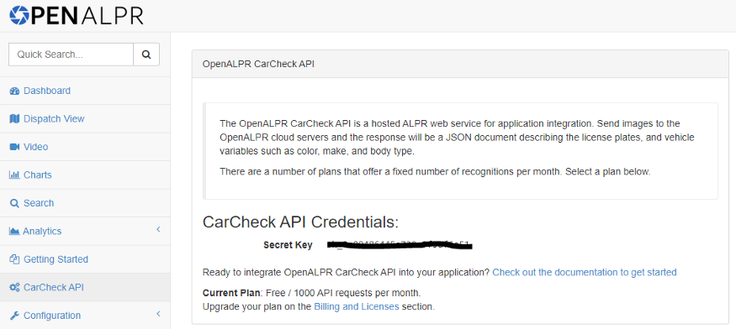
Task: Click the Dashboard gauge icon
Action: pos(14,91)
